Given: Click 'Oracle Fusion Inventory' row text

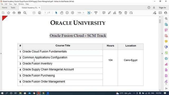Looking at the screenshot, I should (37, 64).
